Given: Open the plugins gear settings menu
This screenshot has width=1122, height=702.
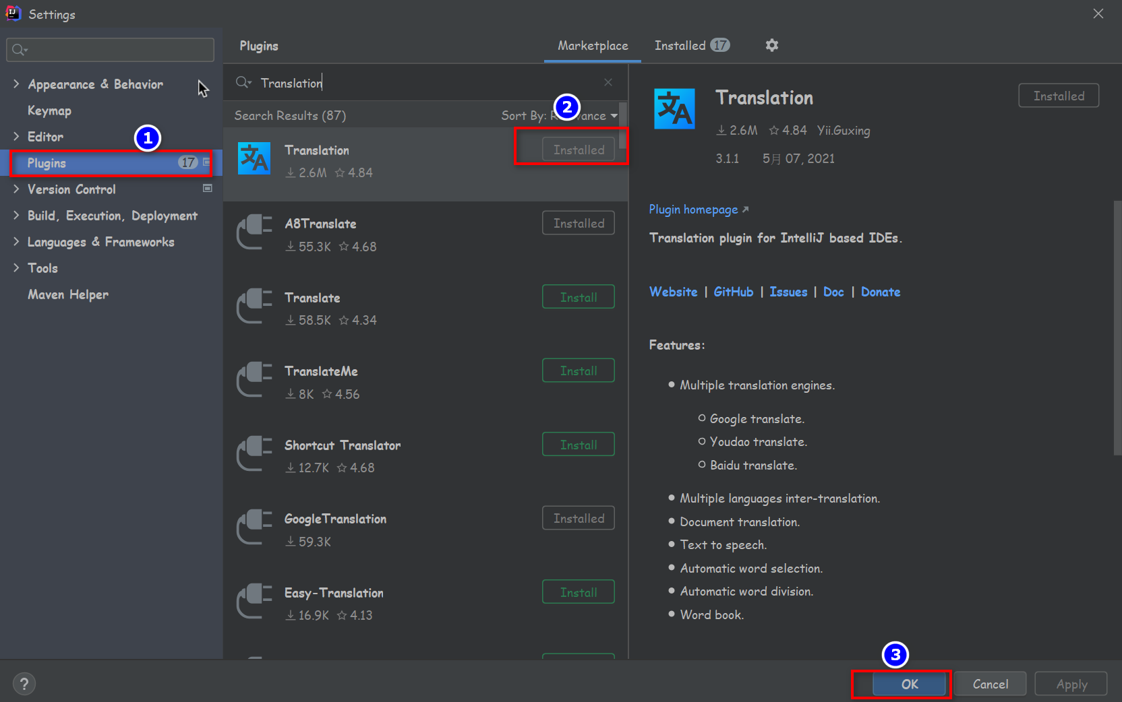Looking at the screenshot, I should coord(772,45).
